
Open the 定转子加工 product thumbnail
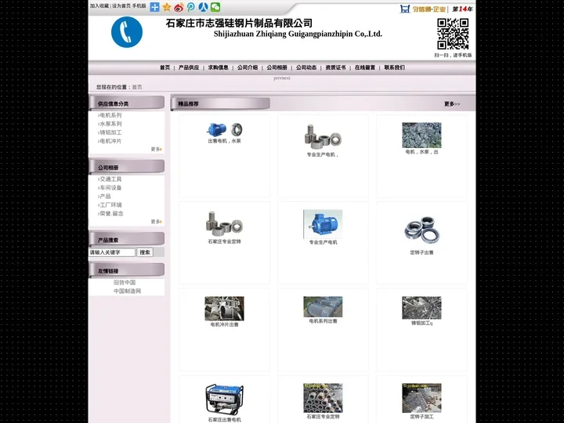(421, 398)
